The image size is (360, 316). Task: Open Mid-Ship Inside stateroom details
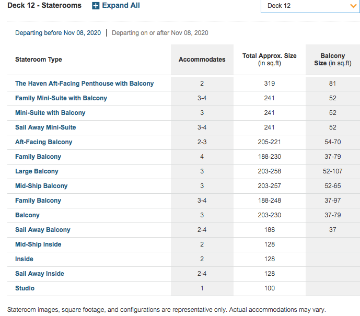(x=38, y=244)
